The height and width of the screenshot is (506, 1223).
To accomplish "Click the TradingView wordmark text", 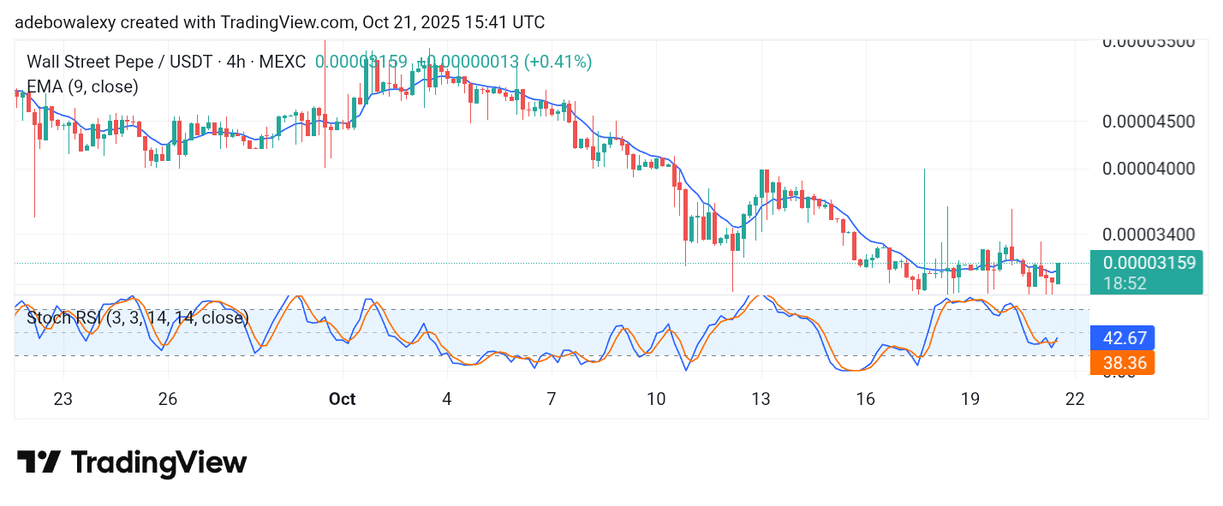I will [158, 463].
